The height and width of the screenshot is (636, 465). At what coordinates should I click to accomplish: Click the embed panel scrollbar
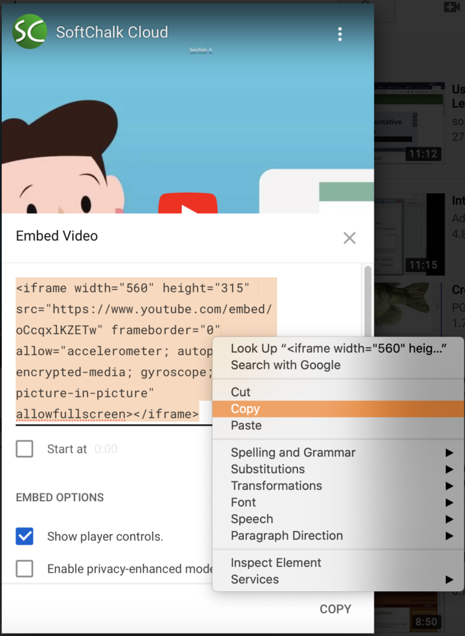tap(368, 301)
